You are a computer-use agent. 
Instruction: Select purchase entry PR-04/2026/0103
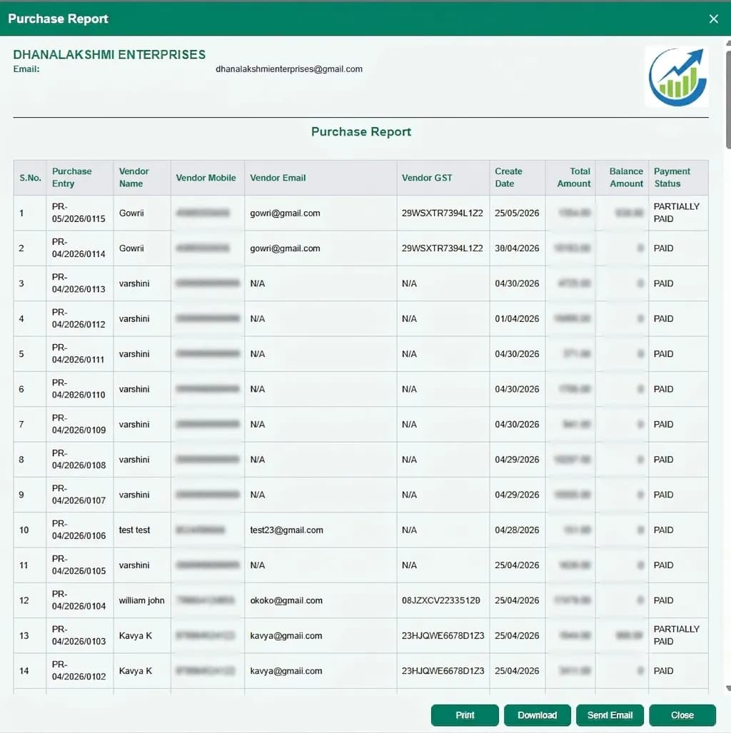(x=79, y=635)
